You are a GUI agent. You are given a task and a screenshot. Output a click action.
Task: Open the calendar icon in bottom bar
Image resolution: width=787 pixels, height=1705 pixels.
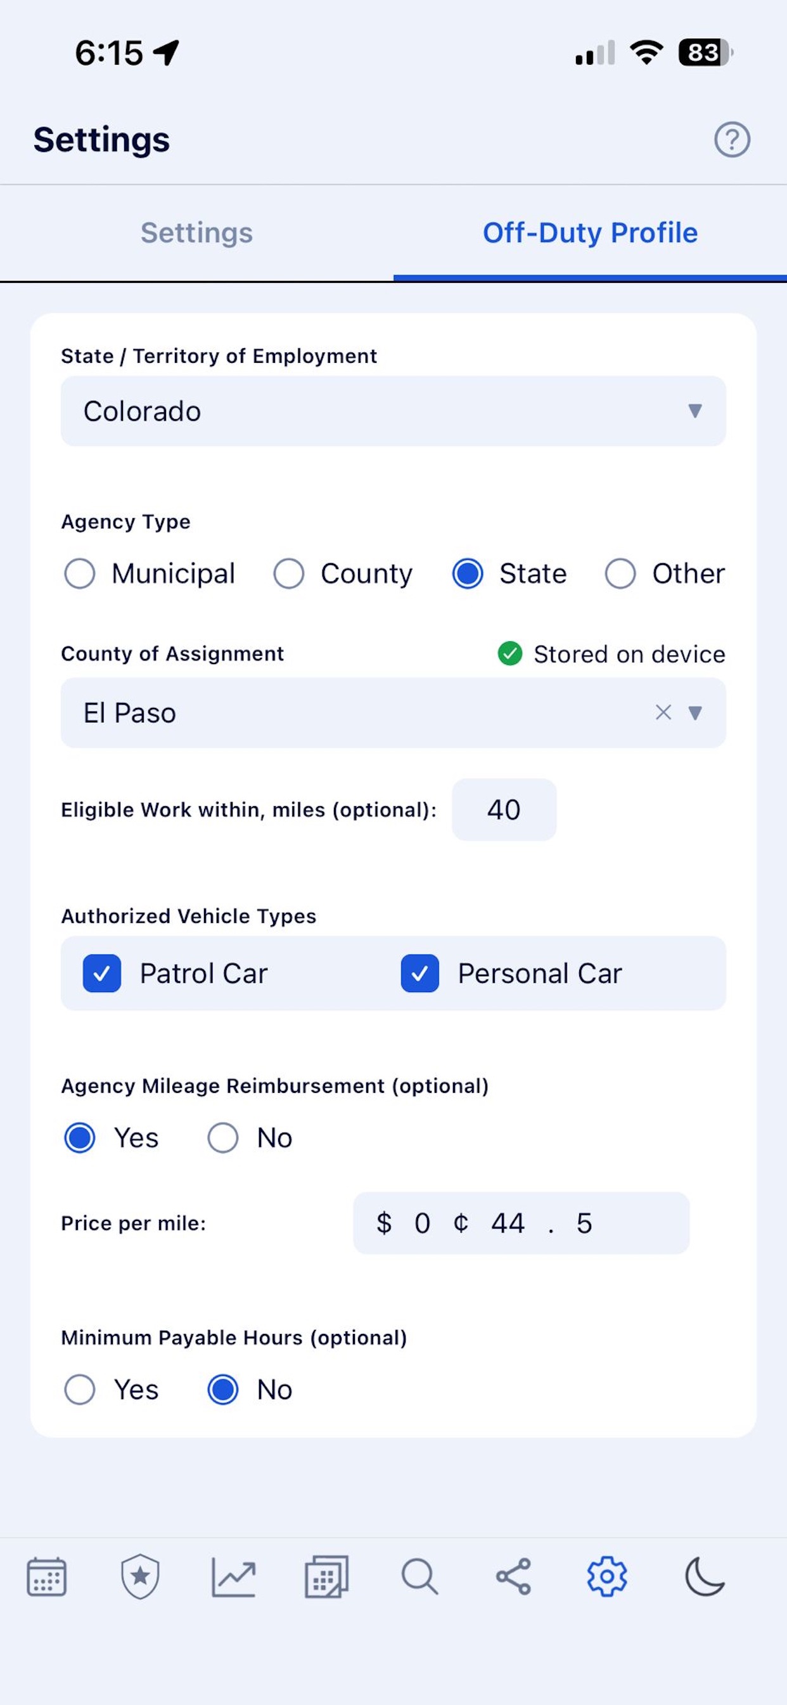(46, 1577)
